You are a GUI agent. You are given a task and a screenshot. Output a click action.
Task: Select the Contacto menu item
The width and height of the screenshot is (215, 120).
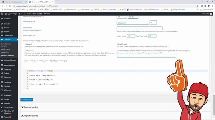[x=9, y=39]
